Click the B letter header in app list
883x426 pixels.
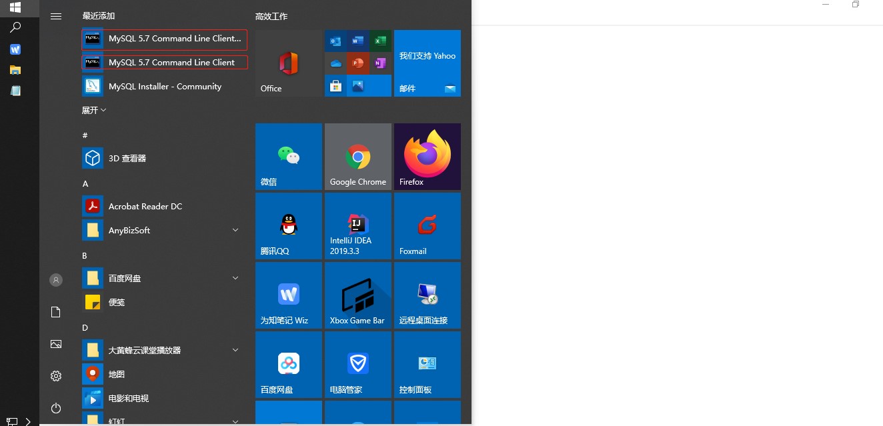(85, 255)
